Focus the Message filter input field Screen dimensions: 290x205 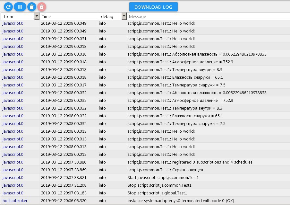[x=209, y=16]
